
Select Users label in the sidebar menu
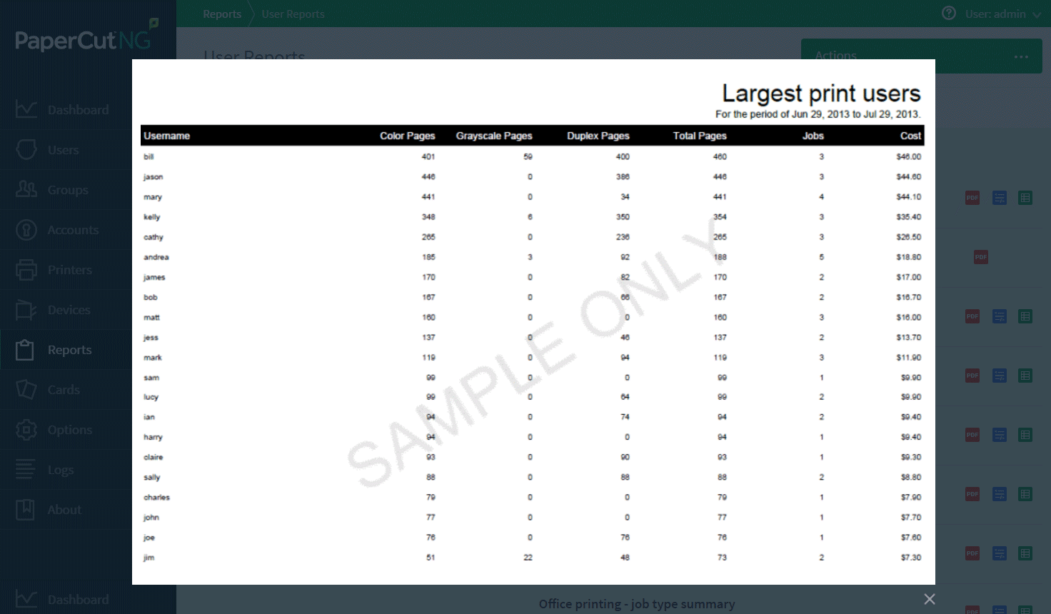(64, 150)
